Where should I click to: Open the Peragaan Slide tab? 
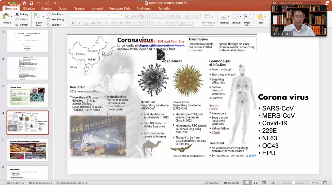pyautogui.click(x=120, y=9)
